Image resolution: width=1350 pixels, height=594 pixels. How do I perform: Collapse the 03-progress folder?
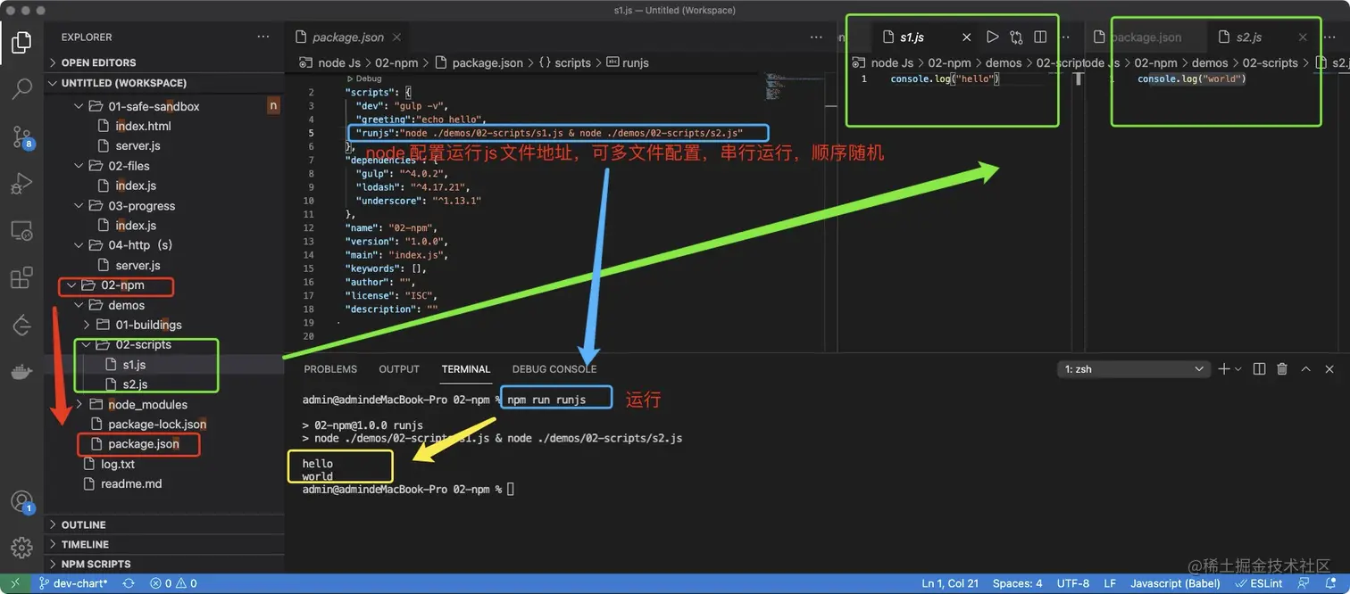(141, 206)
